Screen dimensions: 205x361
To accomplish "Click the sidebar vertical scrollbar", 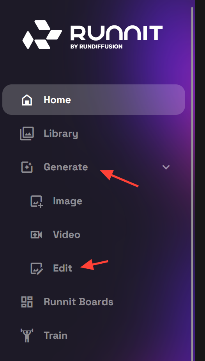I will point(192,184).
